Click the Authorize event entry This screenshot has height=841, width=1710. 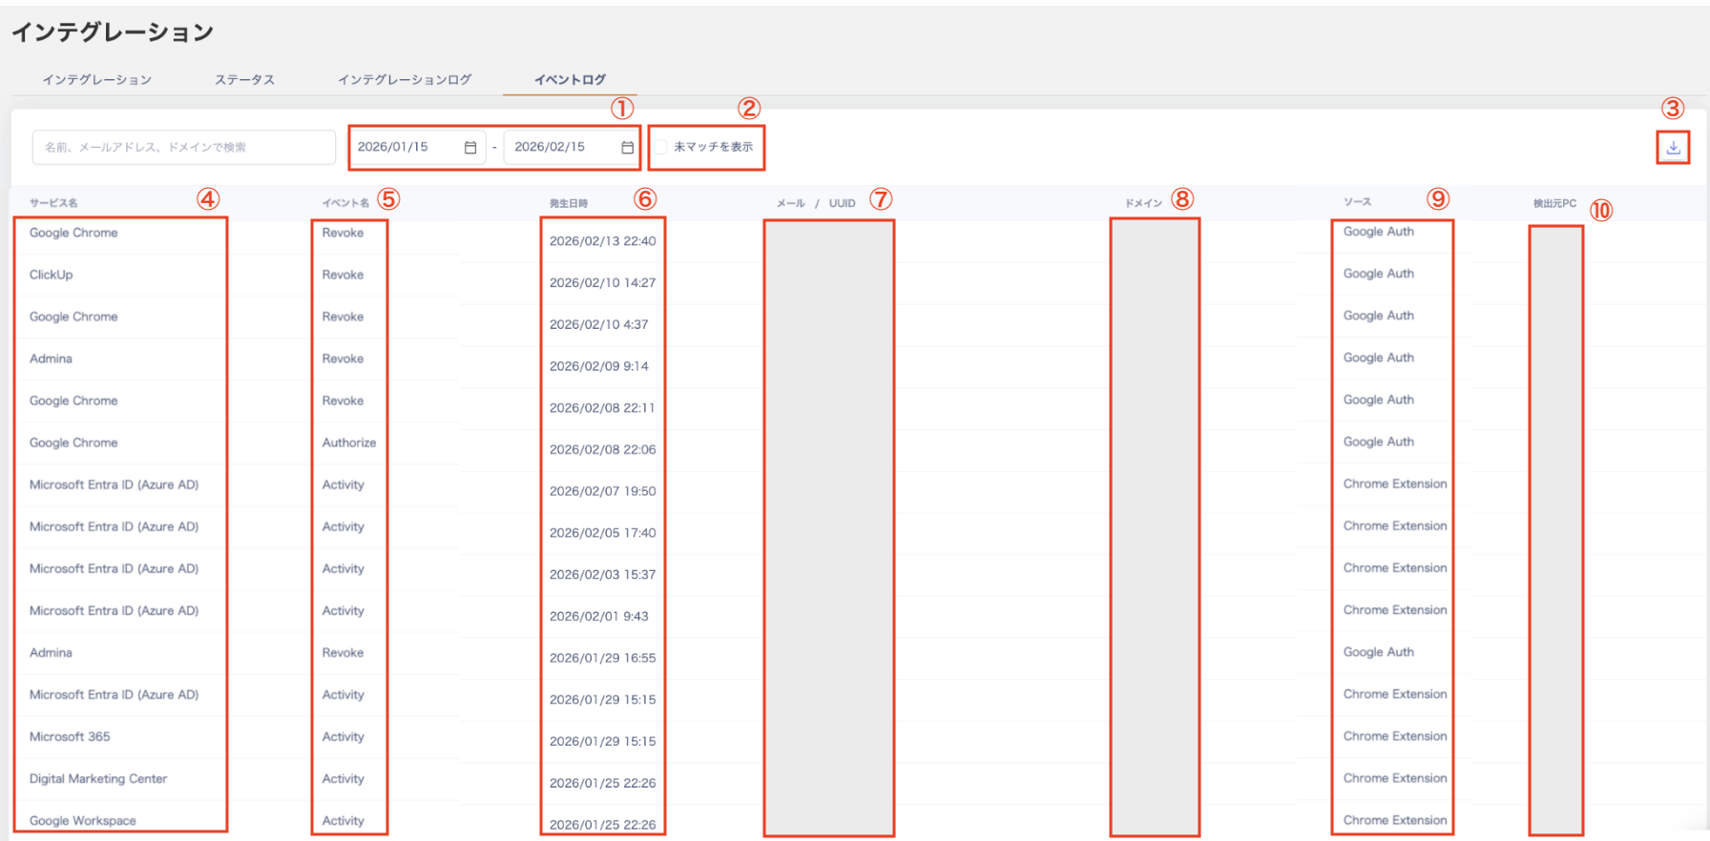349,442
